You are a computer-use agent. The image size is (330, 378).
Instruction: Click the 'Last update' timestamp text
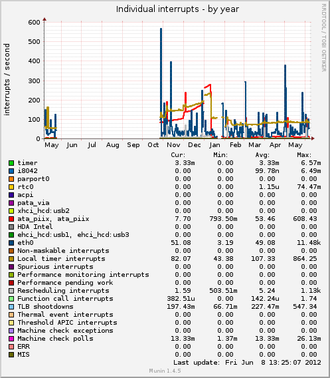tap(247, 363)
